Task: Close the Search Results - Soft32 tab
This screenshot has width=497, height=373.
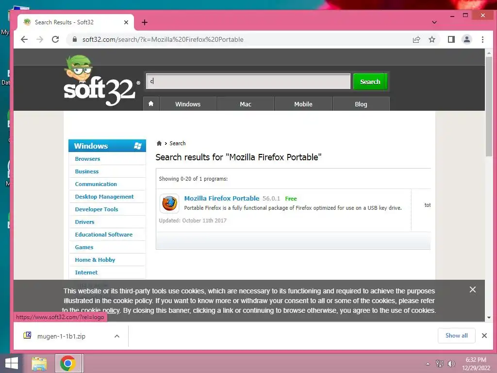Action: 126,22
